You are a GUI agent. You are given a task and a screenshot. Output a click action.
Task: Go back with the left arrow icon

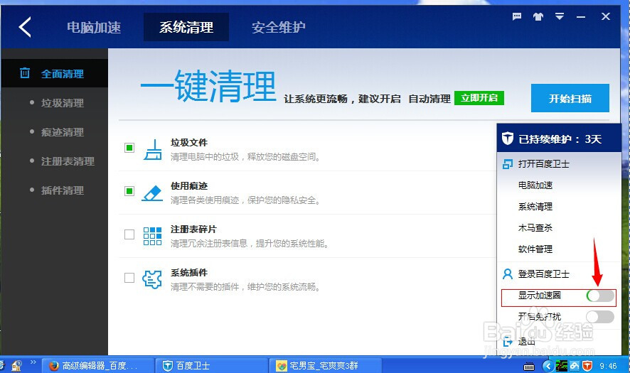[25, 27]
